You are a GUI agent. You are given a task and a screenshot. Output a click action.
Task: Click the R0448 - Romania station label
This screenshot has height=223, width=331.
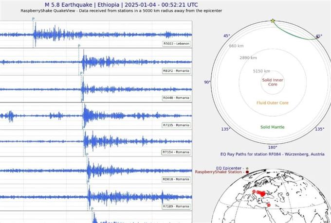(176, 98)
